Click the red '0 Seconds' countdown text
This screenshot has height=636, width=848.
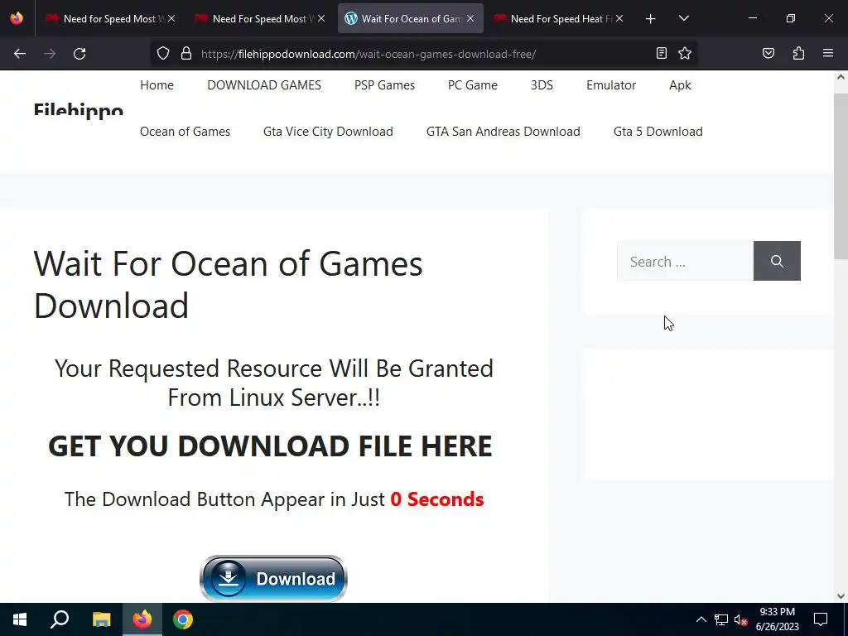437,499
